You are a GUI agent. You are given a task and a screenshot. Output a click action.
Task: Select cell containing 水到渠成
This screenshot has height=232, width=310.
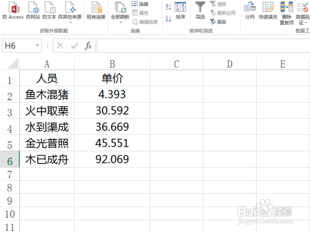coord(47,127)
